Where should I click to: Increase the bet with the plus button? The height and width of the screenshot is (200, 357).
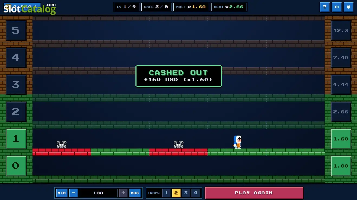pos(123,193)
